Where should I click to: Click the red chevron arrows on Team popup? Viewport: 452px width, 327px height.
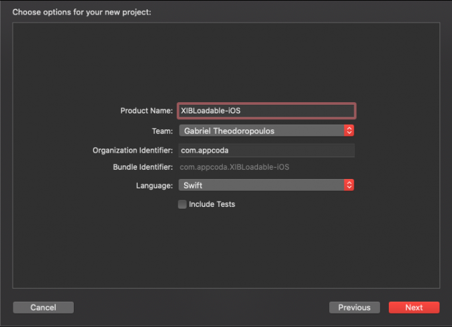[x=350, y=131]
